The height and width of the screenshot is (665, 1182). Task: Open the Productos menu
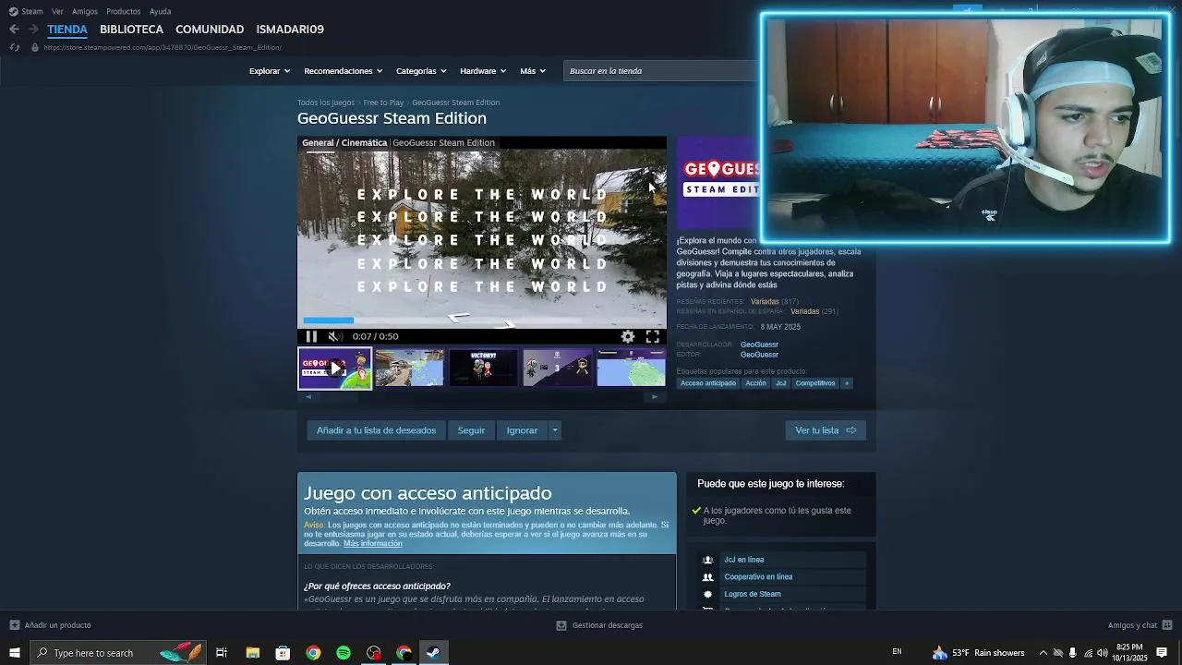(x=124, y=11)
